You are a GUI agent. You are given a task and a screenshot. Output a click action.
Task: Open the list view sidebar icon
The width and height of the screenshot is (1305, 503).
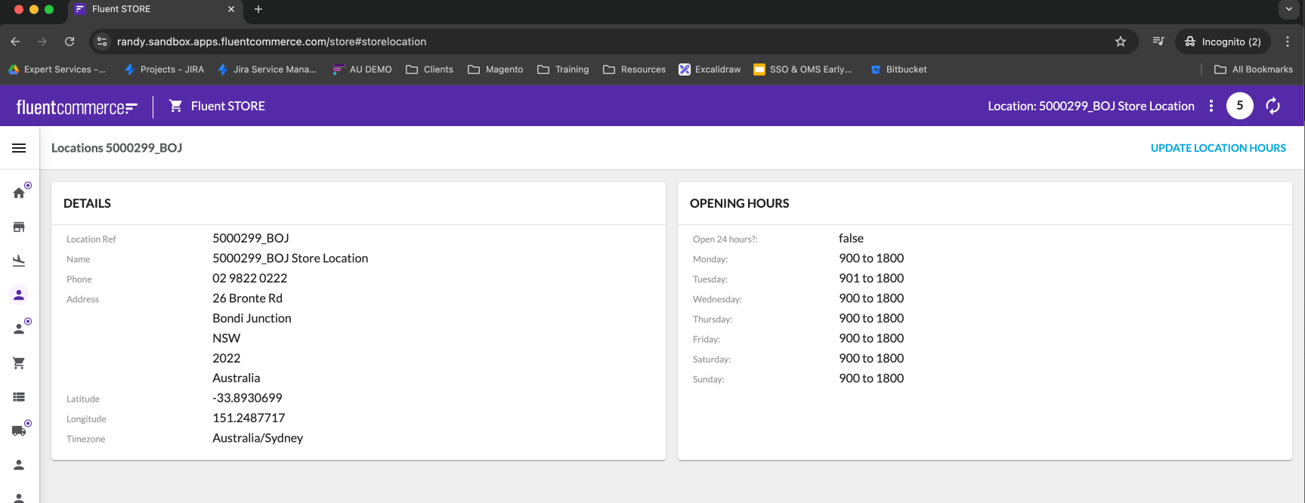[19, 397]
